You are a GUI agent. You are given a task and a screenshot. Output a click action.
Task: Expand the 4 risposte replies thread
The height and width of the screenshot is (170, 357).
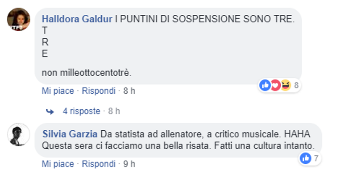point(82,111)
